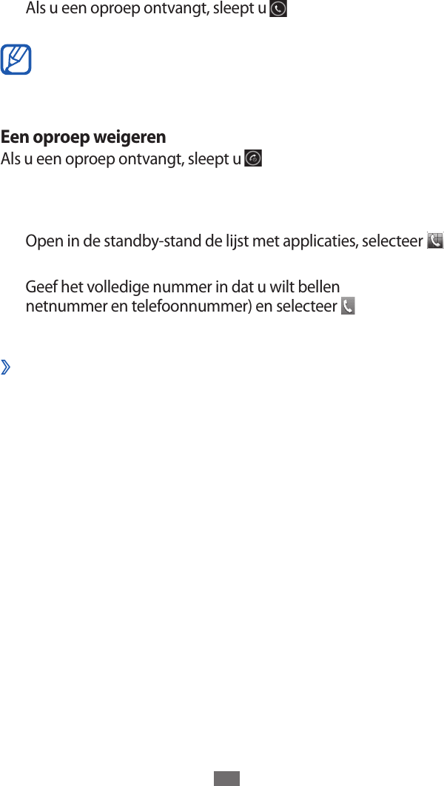Click the blue double chevron marker
444x786 pixels.
[x=5, y=368]
